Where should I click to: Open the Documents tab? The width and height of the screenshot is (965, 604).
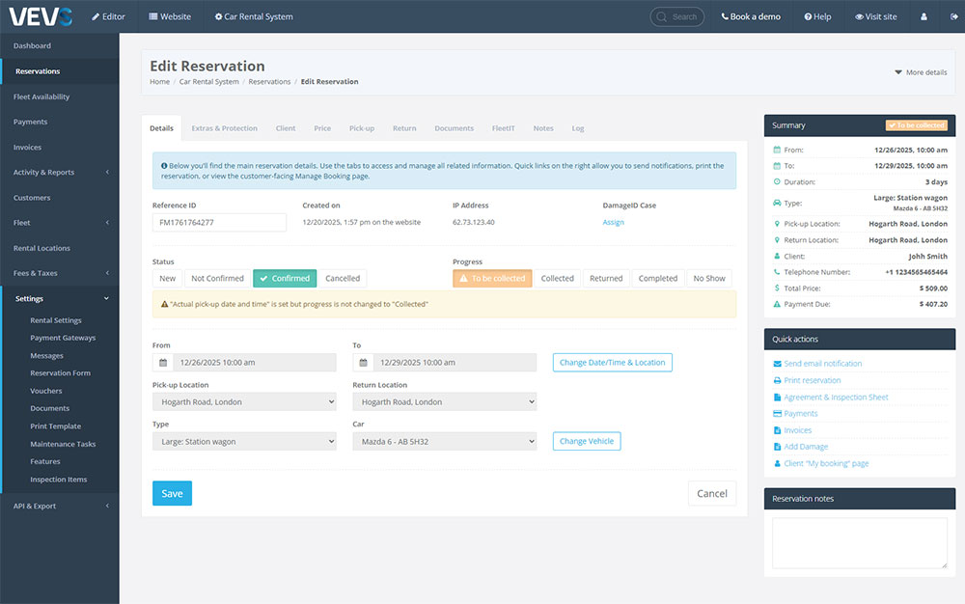[x=454, y=128]
